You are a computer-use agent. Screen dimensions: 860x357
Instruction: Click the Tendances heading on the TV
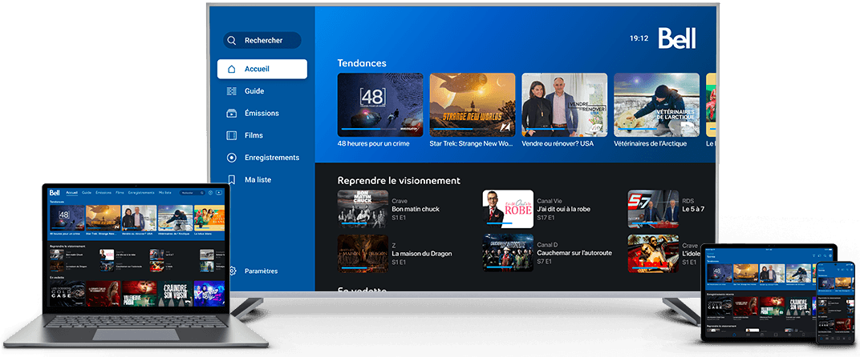[362, 63]
